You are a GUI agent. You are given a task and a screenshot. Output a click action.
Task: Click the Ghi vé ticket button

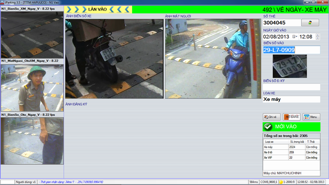pyautogui.click(x=272, y=117)
